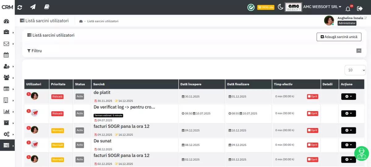Open the calendar icon in sidebar
The image size is (371, 167).
[6, 55]
